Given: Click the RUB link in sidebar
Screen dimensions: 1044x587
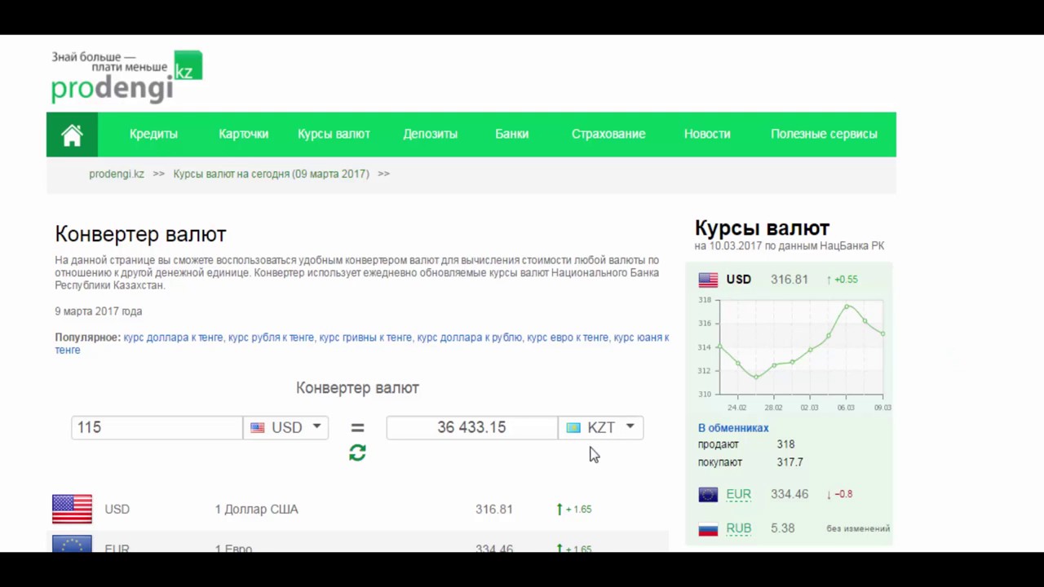Looking at the screenshot, I should pyautogui.click(x=738, y=528).
